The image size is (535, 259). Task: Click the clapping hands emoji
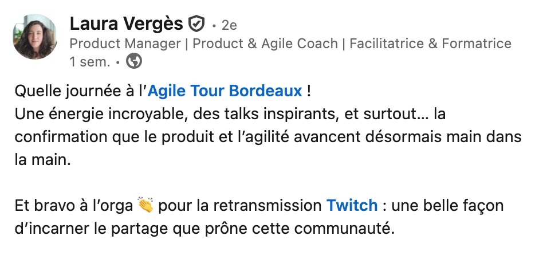145,205
